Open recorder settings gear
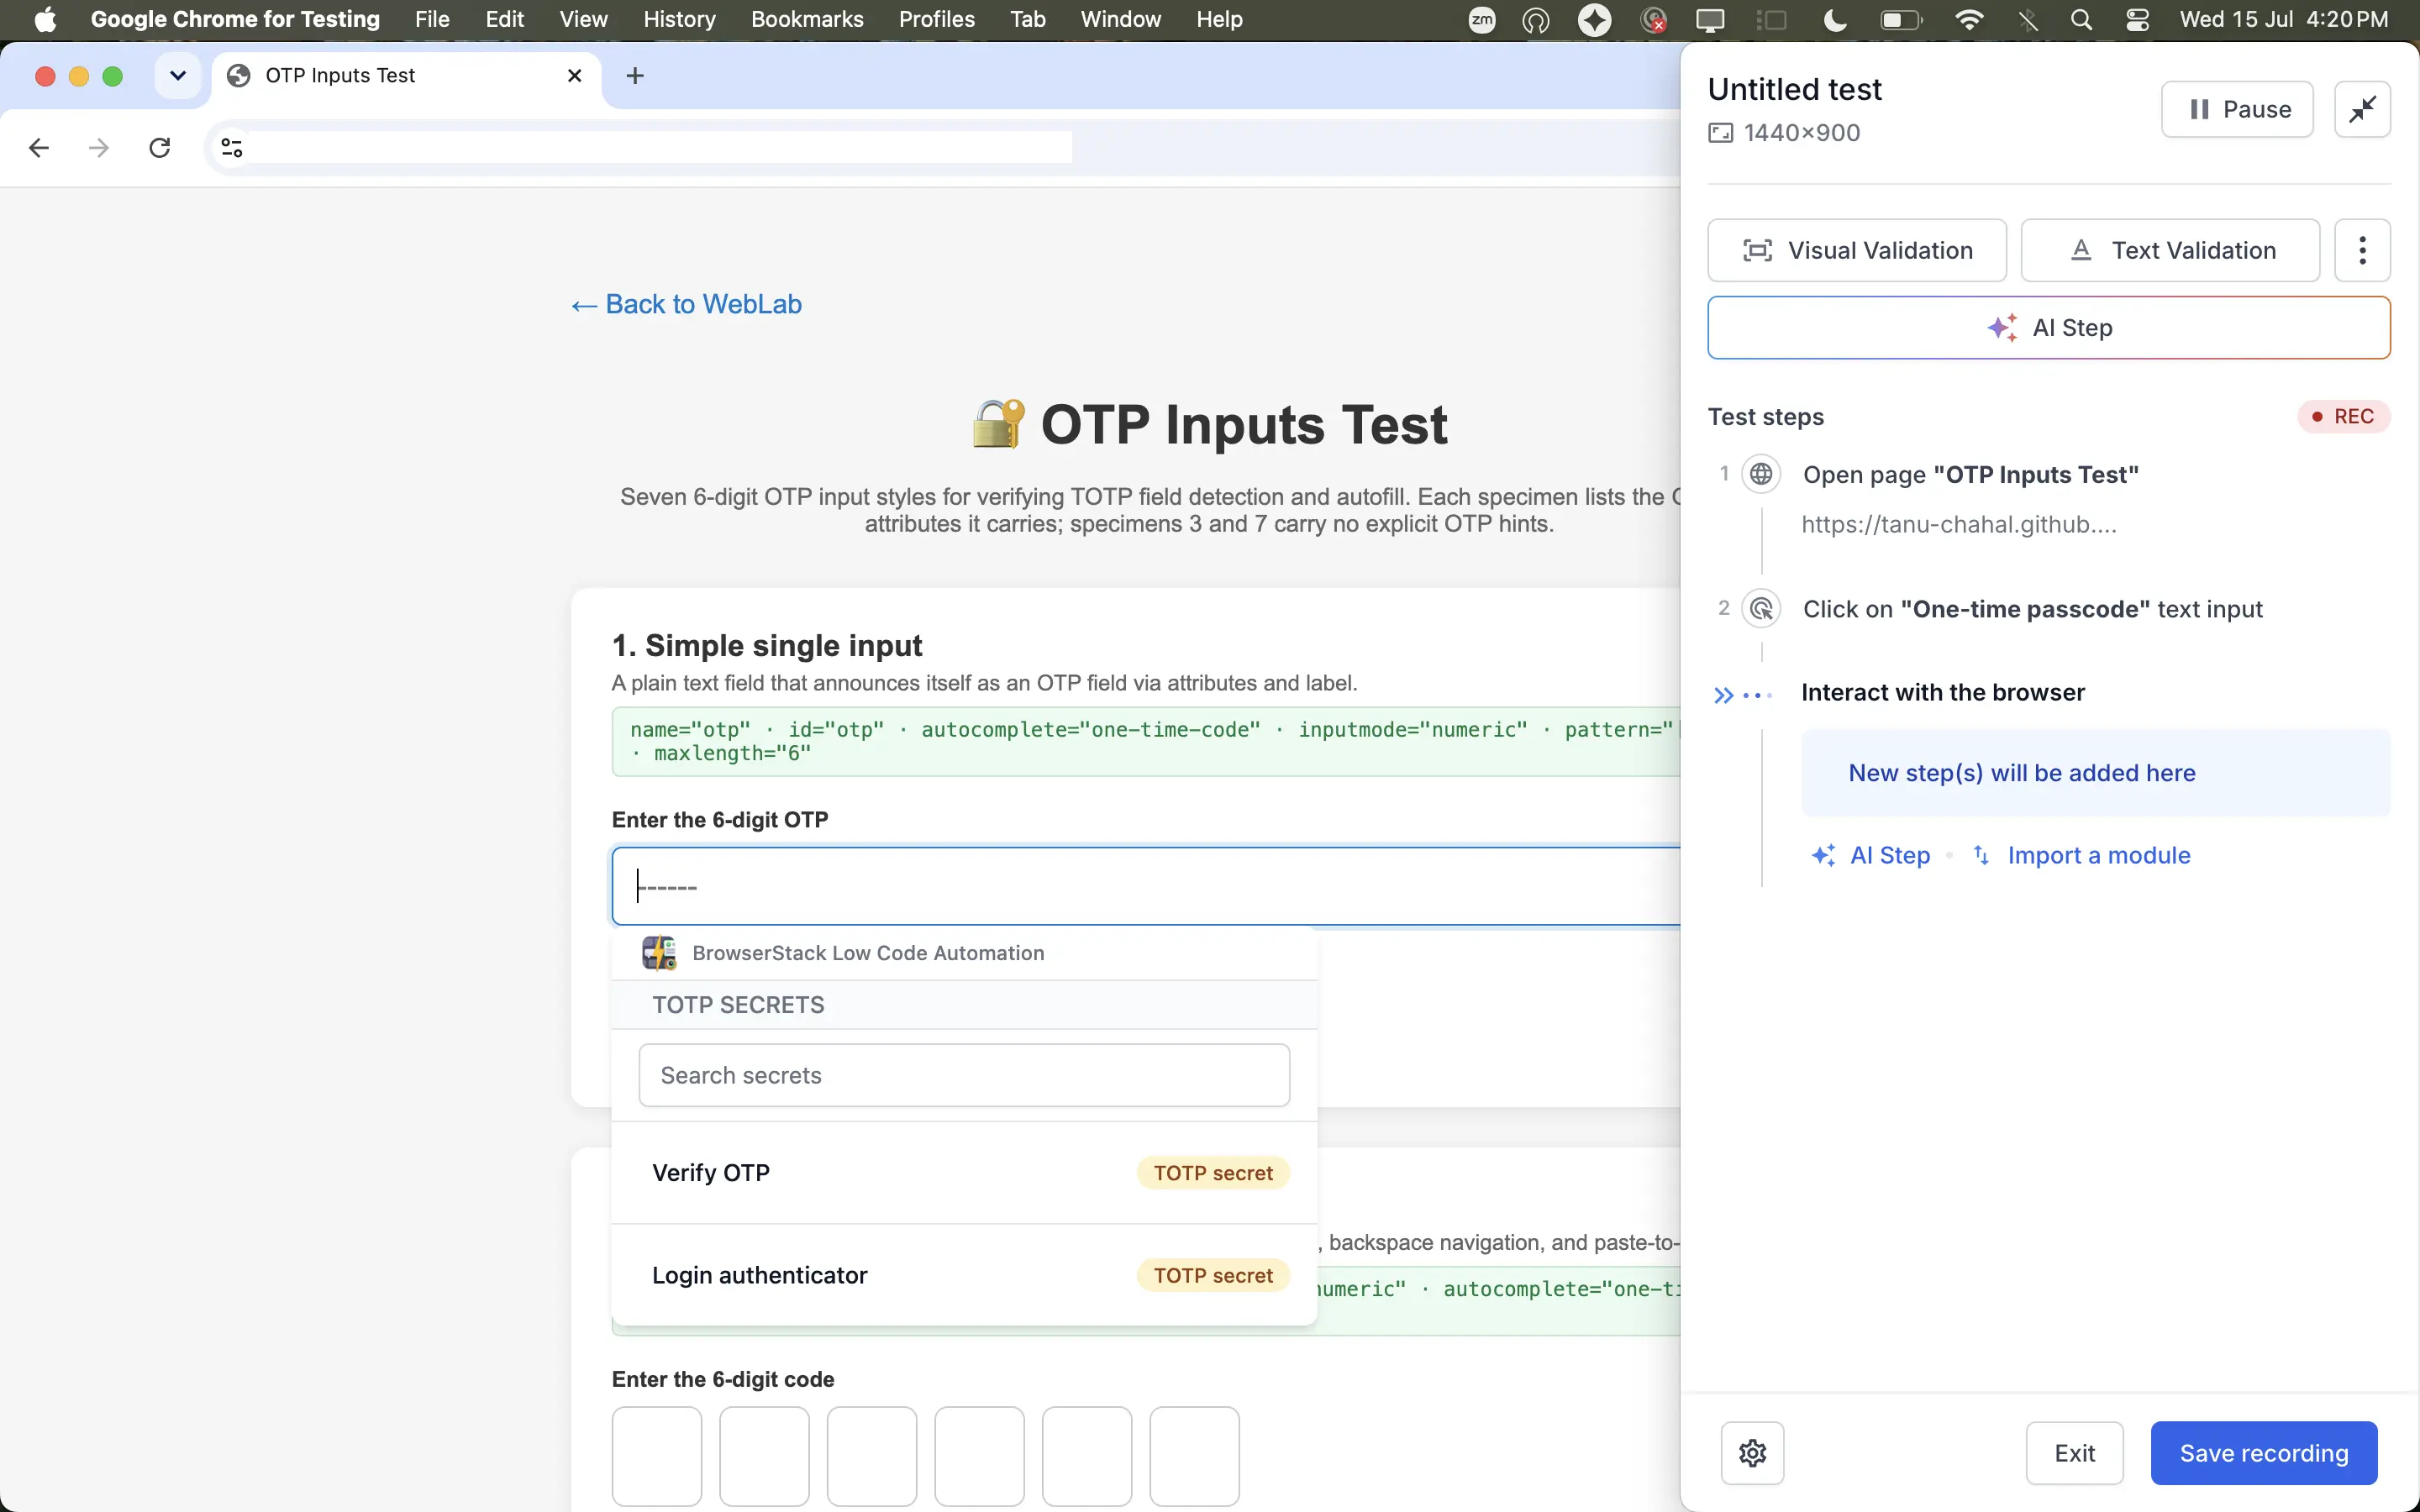The width and height of the screenshot is (2420, 1512). coord(1752,1452)
